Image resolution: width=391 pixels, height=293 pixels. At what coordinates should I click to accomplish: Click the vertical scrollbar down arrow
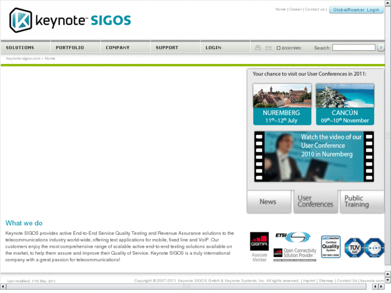click(388, 280)
